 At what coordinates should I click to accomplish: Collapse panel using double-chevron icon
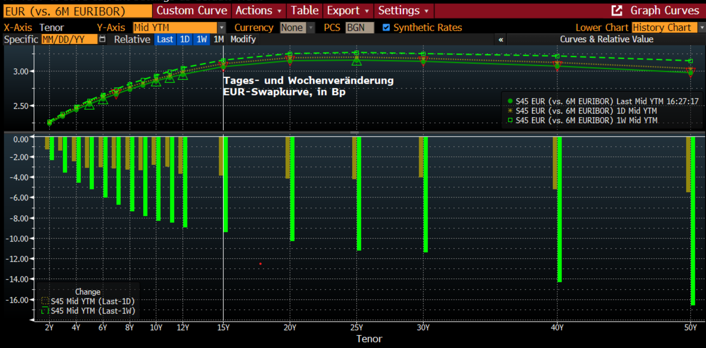pyautogui.click(x=501, y=39)
